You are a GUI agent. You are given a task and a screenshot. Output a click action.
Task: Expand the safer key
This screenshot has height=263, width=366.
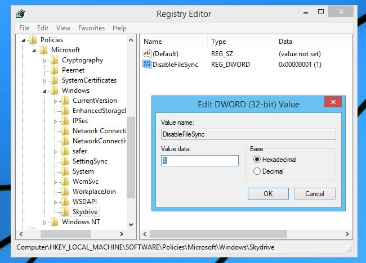55,152
